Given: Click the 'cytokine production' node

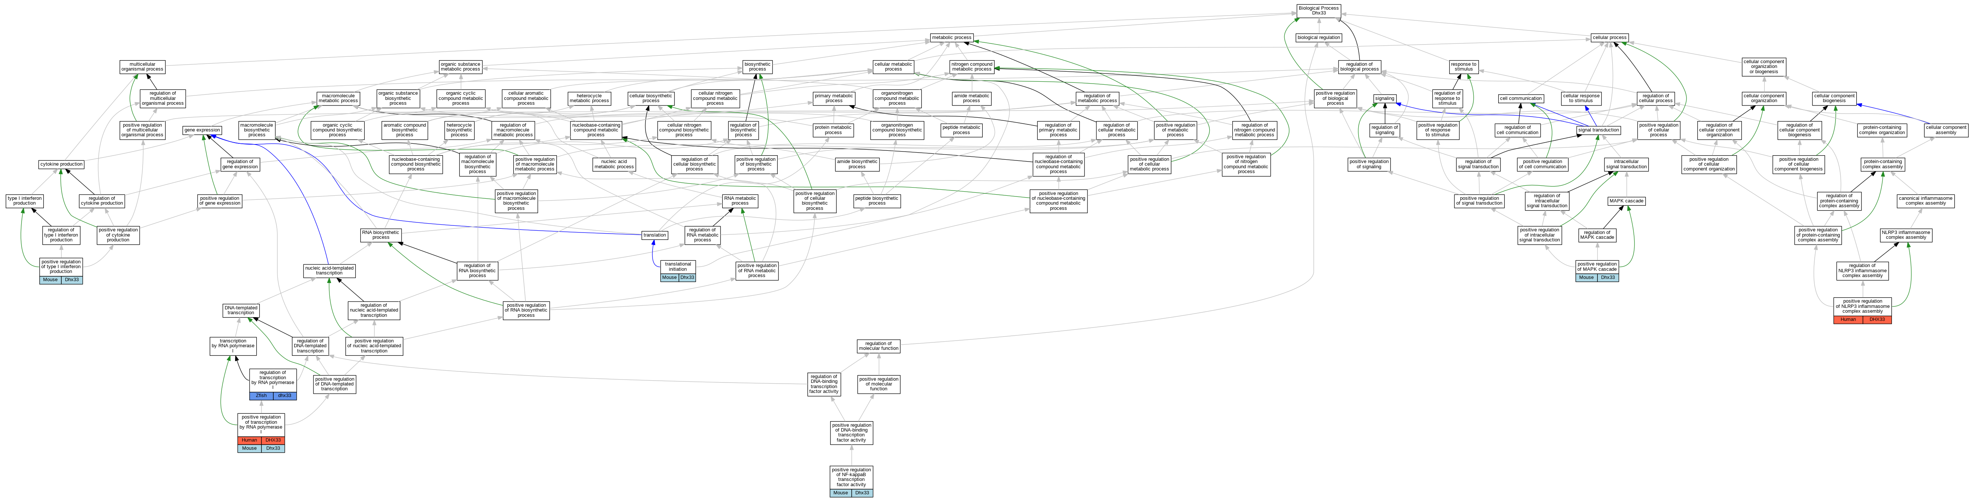Looking at the screenshot, I should point(61,164).
